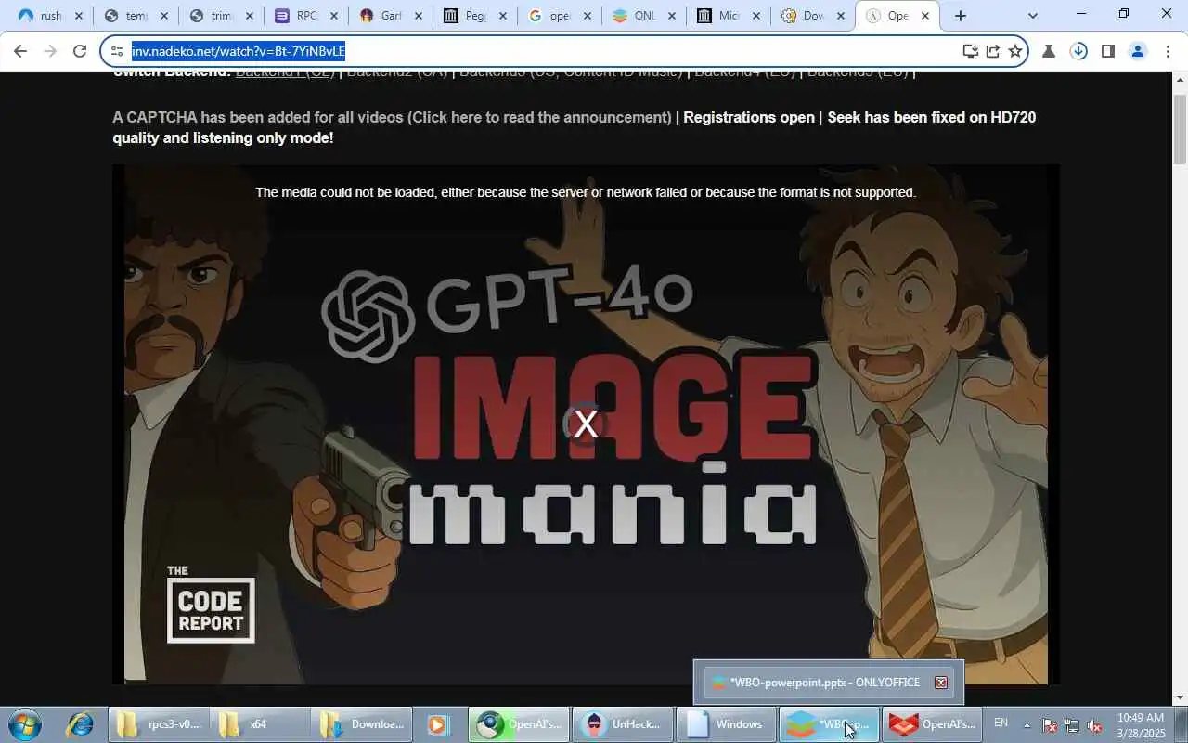Open the network tray icon
1188x743 pixels.
click(x=1072, y=725)
